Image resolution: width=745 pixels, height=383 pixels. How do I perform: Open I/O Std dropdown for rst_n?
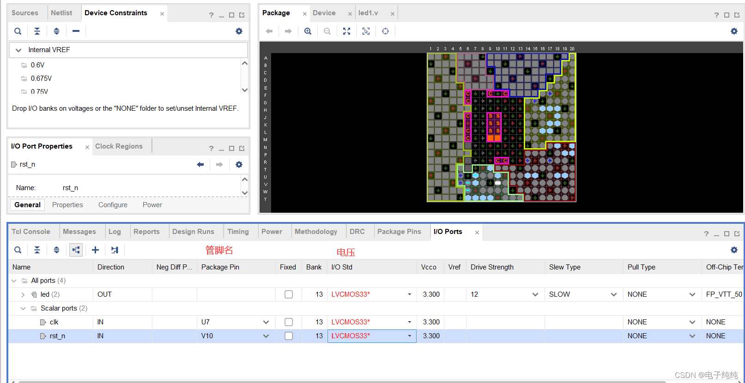pos(410,336)
